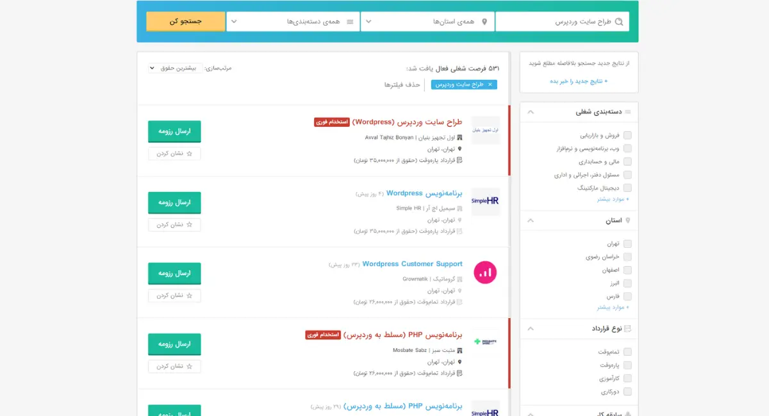Check the دورکاری contract type
769x416 pixels.
(627, 392)
